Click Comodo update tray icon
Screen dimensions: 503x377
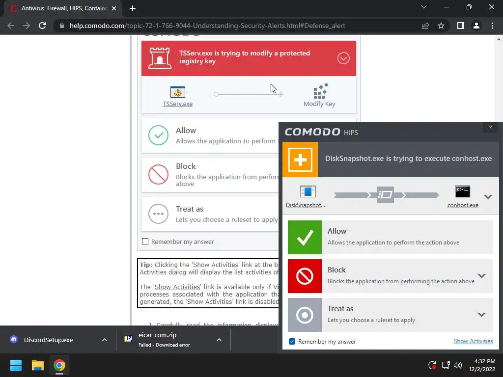coord(432,365)
